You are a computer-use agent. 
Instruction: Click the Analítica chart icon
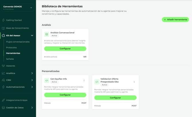coord(3,73)
